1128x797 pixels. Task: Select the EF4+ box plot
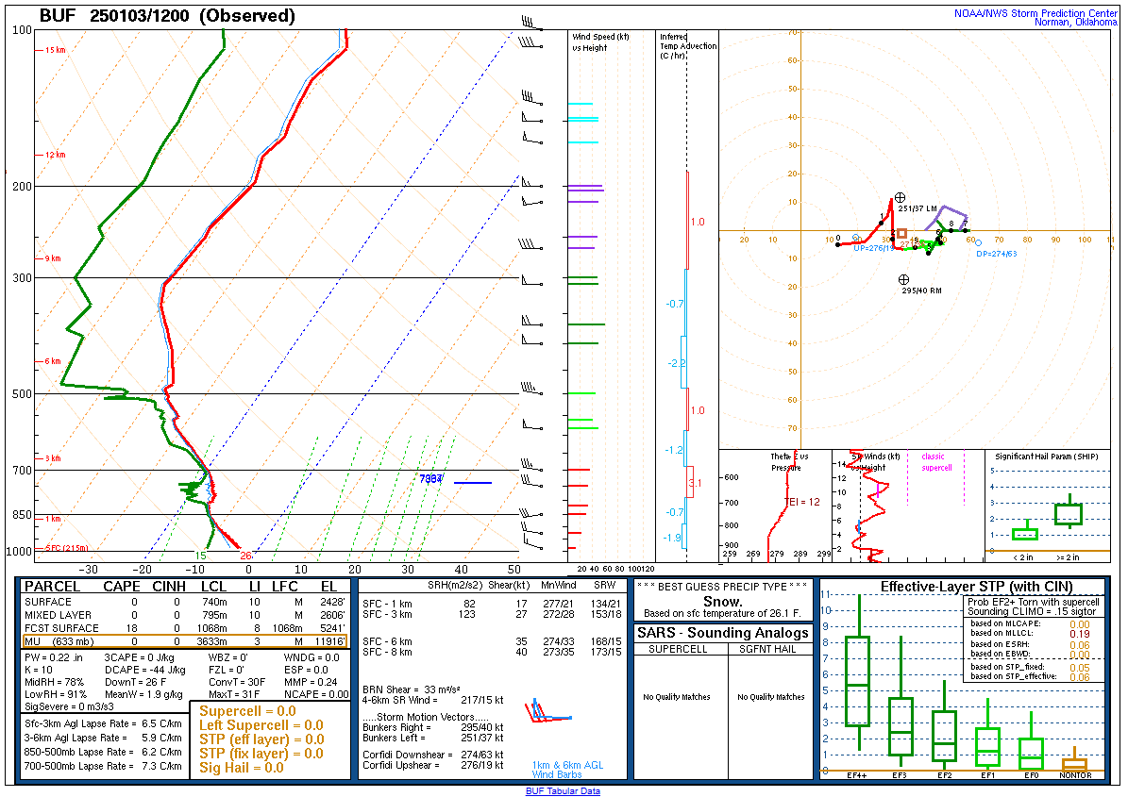(x=857, y=681)
